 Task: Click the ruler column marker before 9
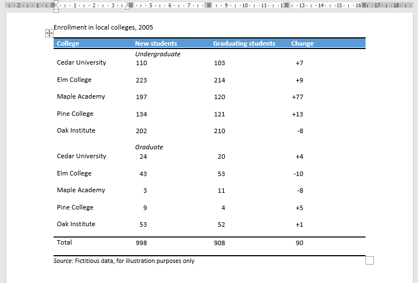coord(209,5)
